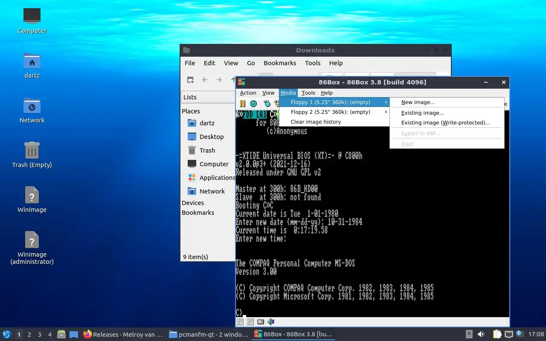Select Trash in the Places sidebar
Viewport: 546px width, 341px height.
(x=208, y=150)
